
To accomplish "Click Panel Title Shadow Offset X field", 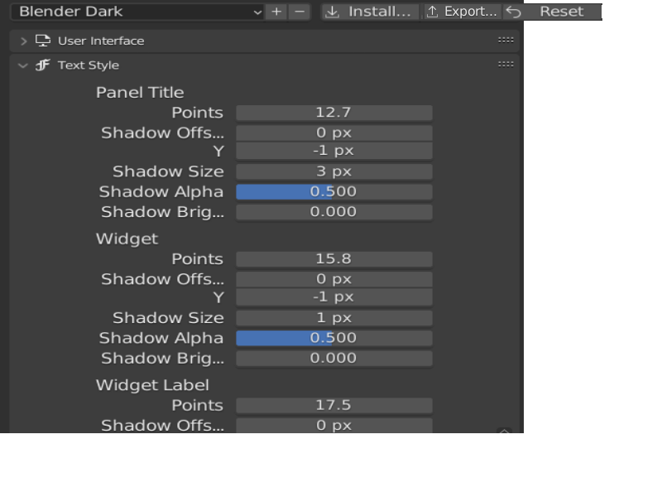I will 334,133.
